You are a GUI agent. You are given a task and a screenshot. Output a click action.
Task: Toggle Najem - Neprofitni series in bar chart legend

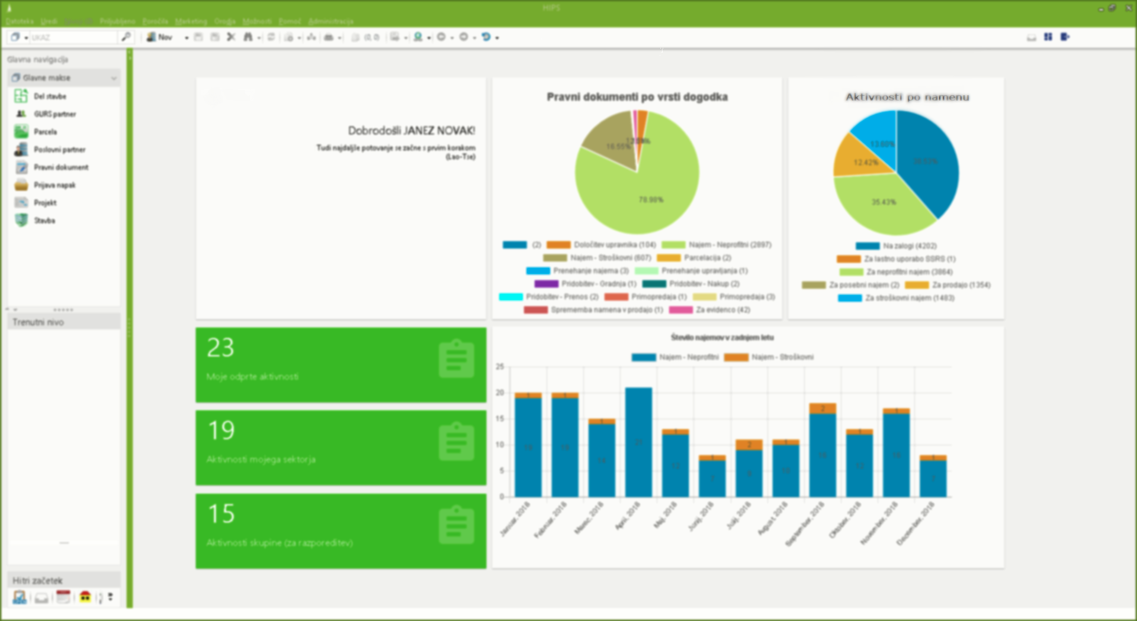click(675, 357)
